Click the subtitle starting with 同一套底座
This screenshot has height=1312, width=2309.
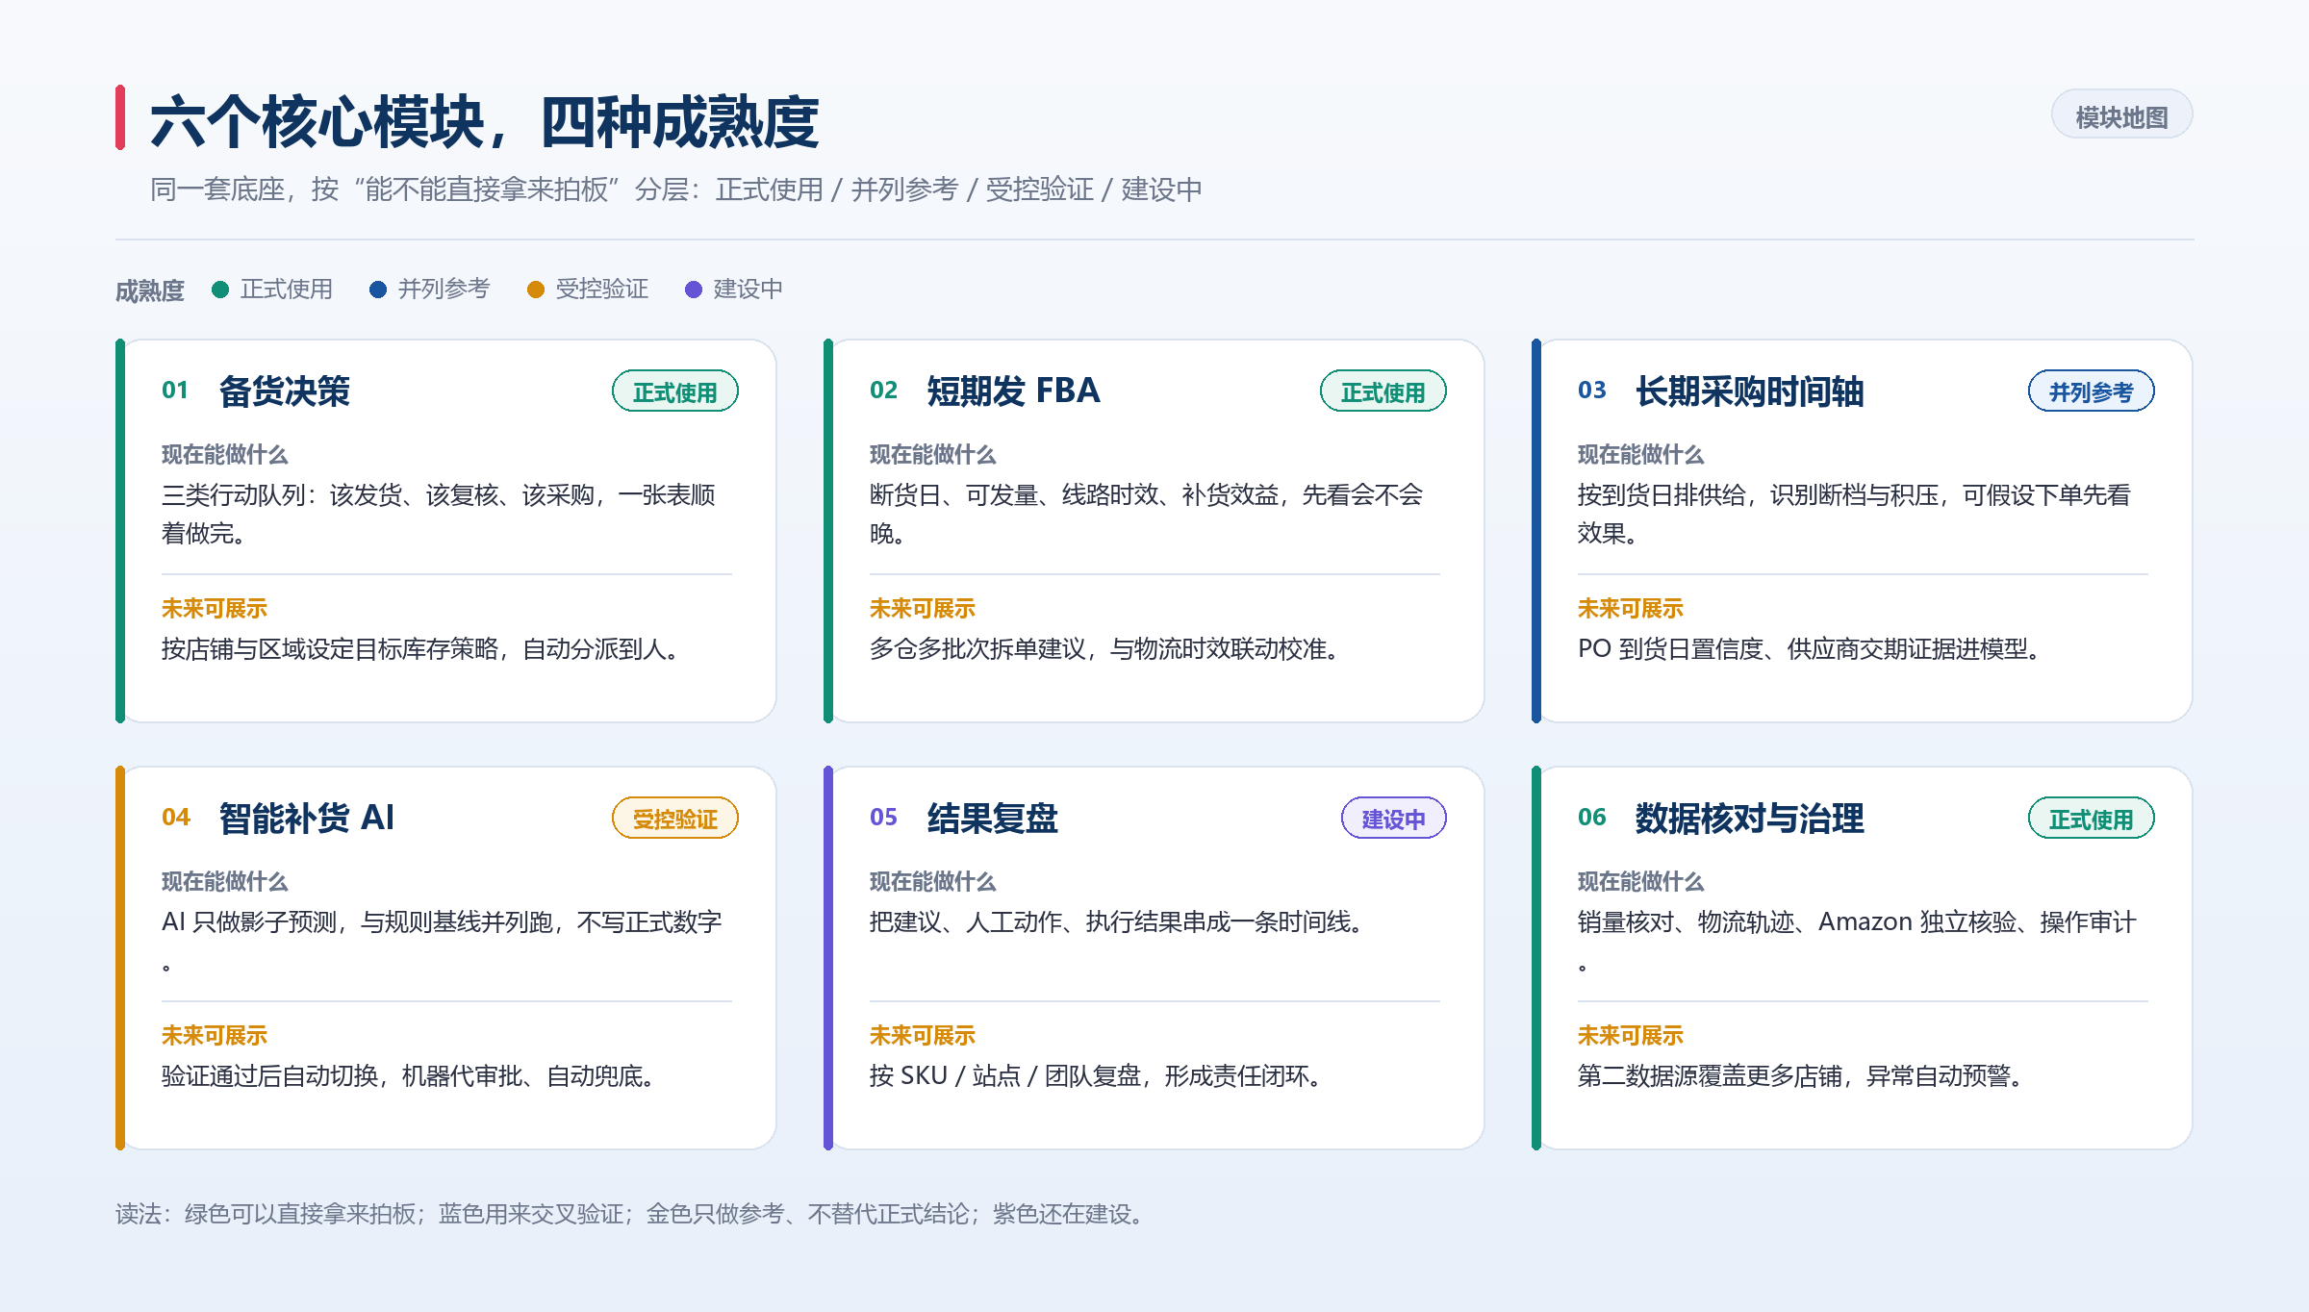pos(676,189)
